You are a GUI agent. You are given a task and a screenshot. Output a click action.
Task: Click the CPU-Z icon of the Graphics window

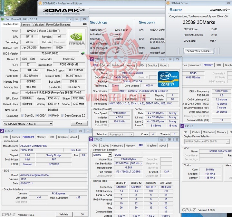(x=182, y=126)
